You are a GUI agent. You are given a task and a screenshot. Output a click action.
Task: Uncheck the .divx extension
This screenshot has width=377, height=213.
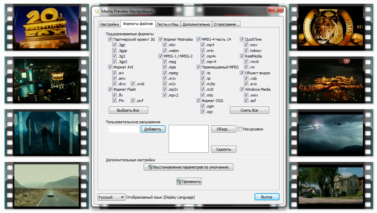click(x=115, y=84)
